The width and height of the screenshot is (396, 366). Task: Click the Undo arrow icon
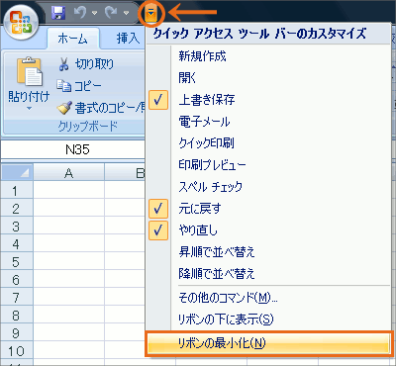pyautogui.click(x=80, y=13)
